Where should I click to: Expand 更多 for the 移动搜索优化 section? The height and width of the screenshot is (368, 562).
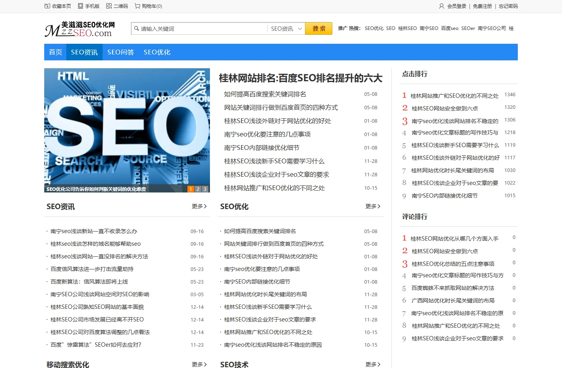click(199, 364)
